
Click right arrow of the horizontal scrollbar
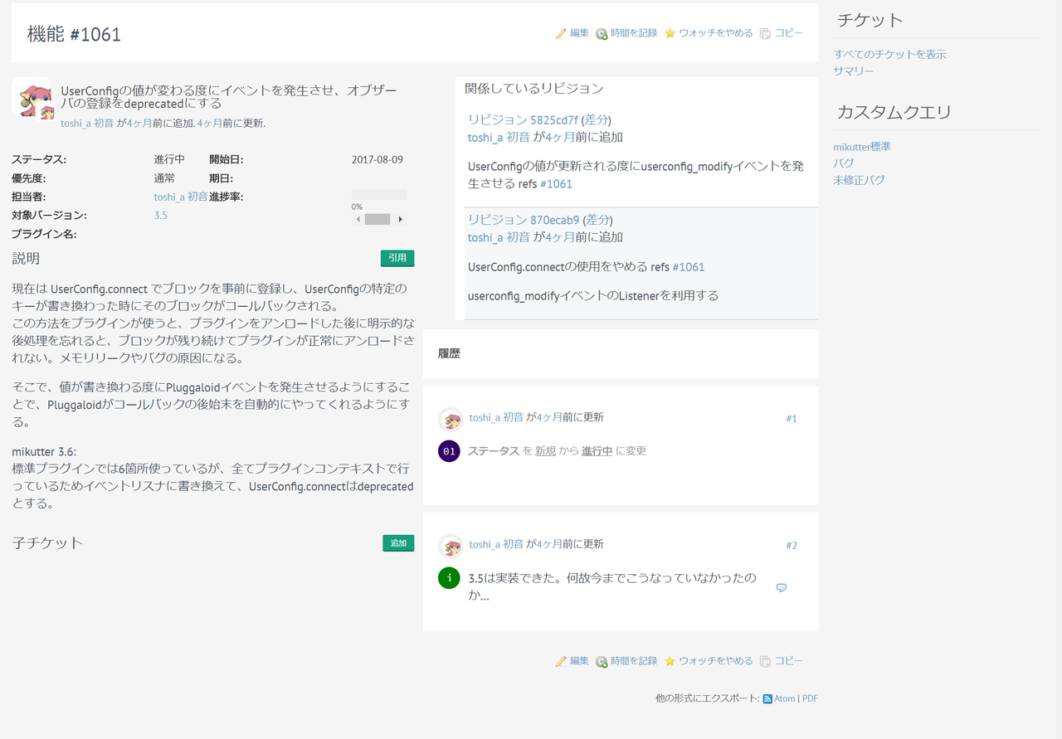[400, 220]
